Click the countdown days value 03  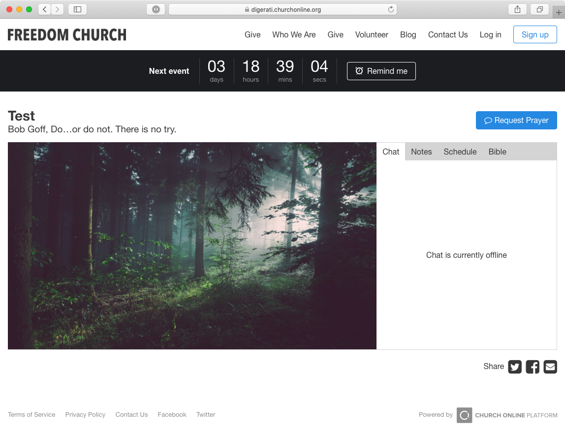[217, 66]
